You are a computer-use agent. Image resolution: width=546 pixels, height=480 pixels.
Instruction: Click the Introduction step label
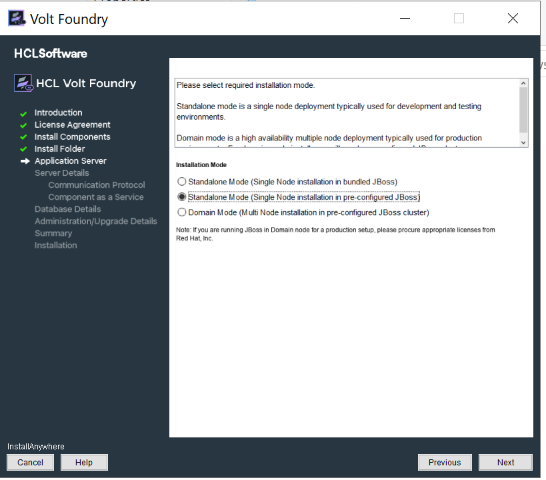pos(58,113)
